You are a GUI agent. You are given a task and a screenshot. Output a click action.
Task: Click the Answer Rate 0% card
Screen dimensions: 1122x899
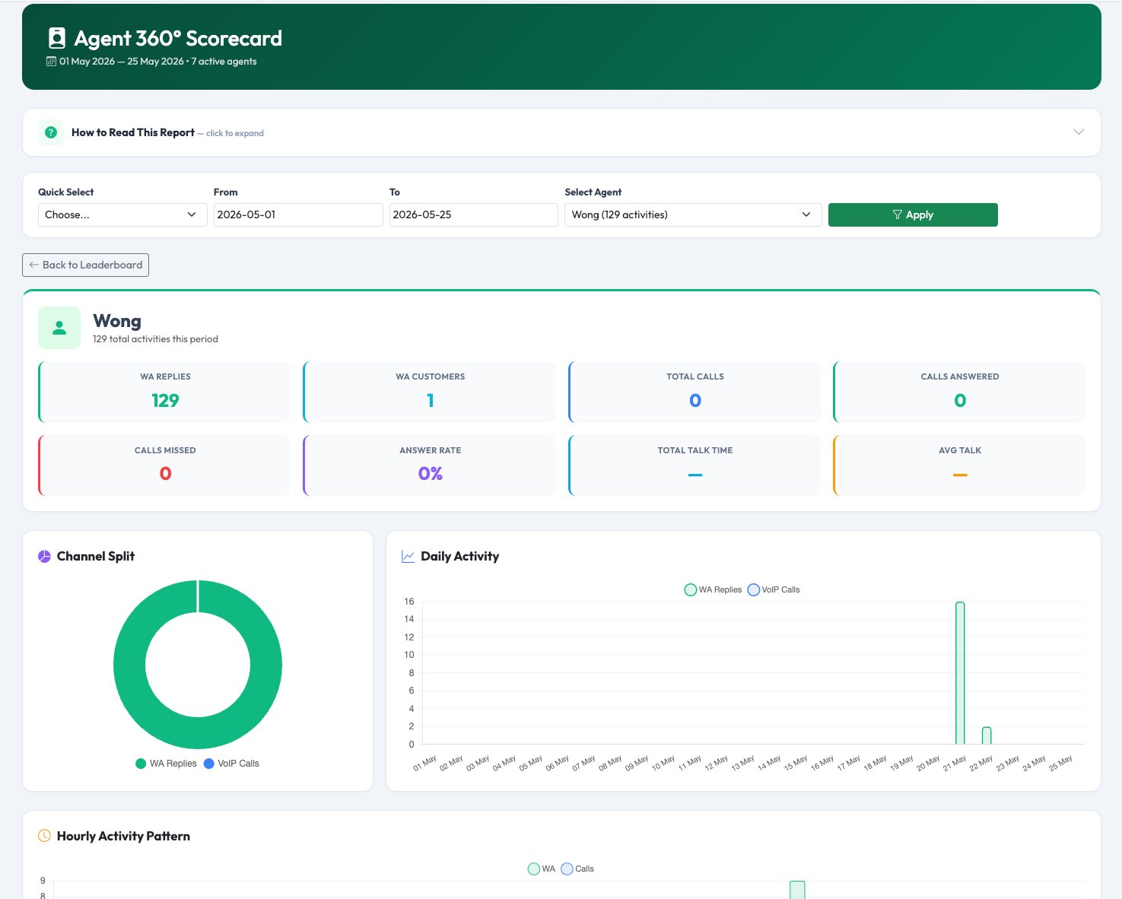click(430, 465)
